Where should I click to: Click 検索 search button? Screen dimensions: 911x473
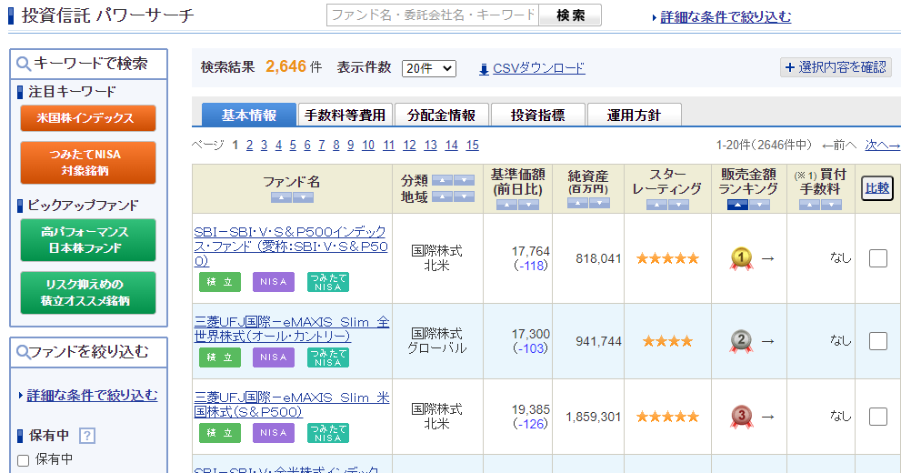[x=570, y=15]
